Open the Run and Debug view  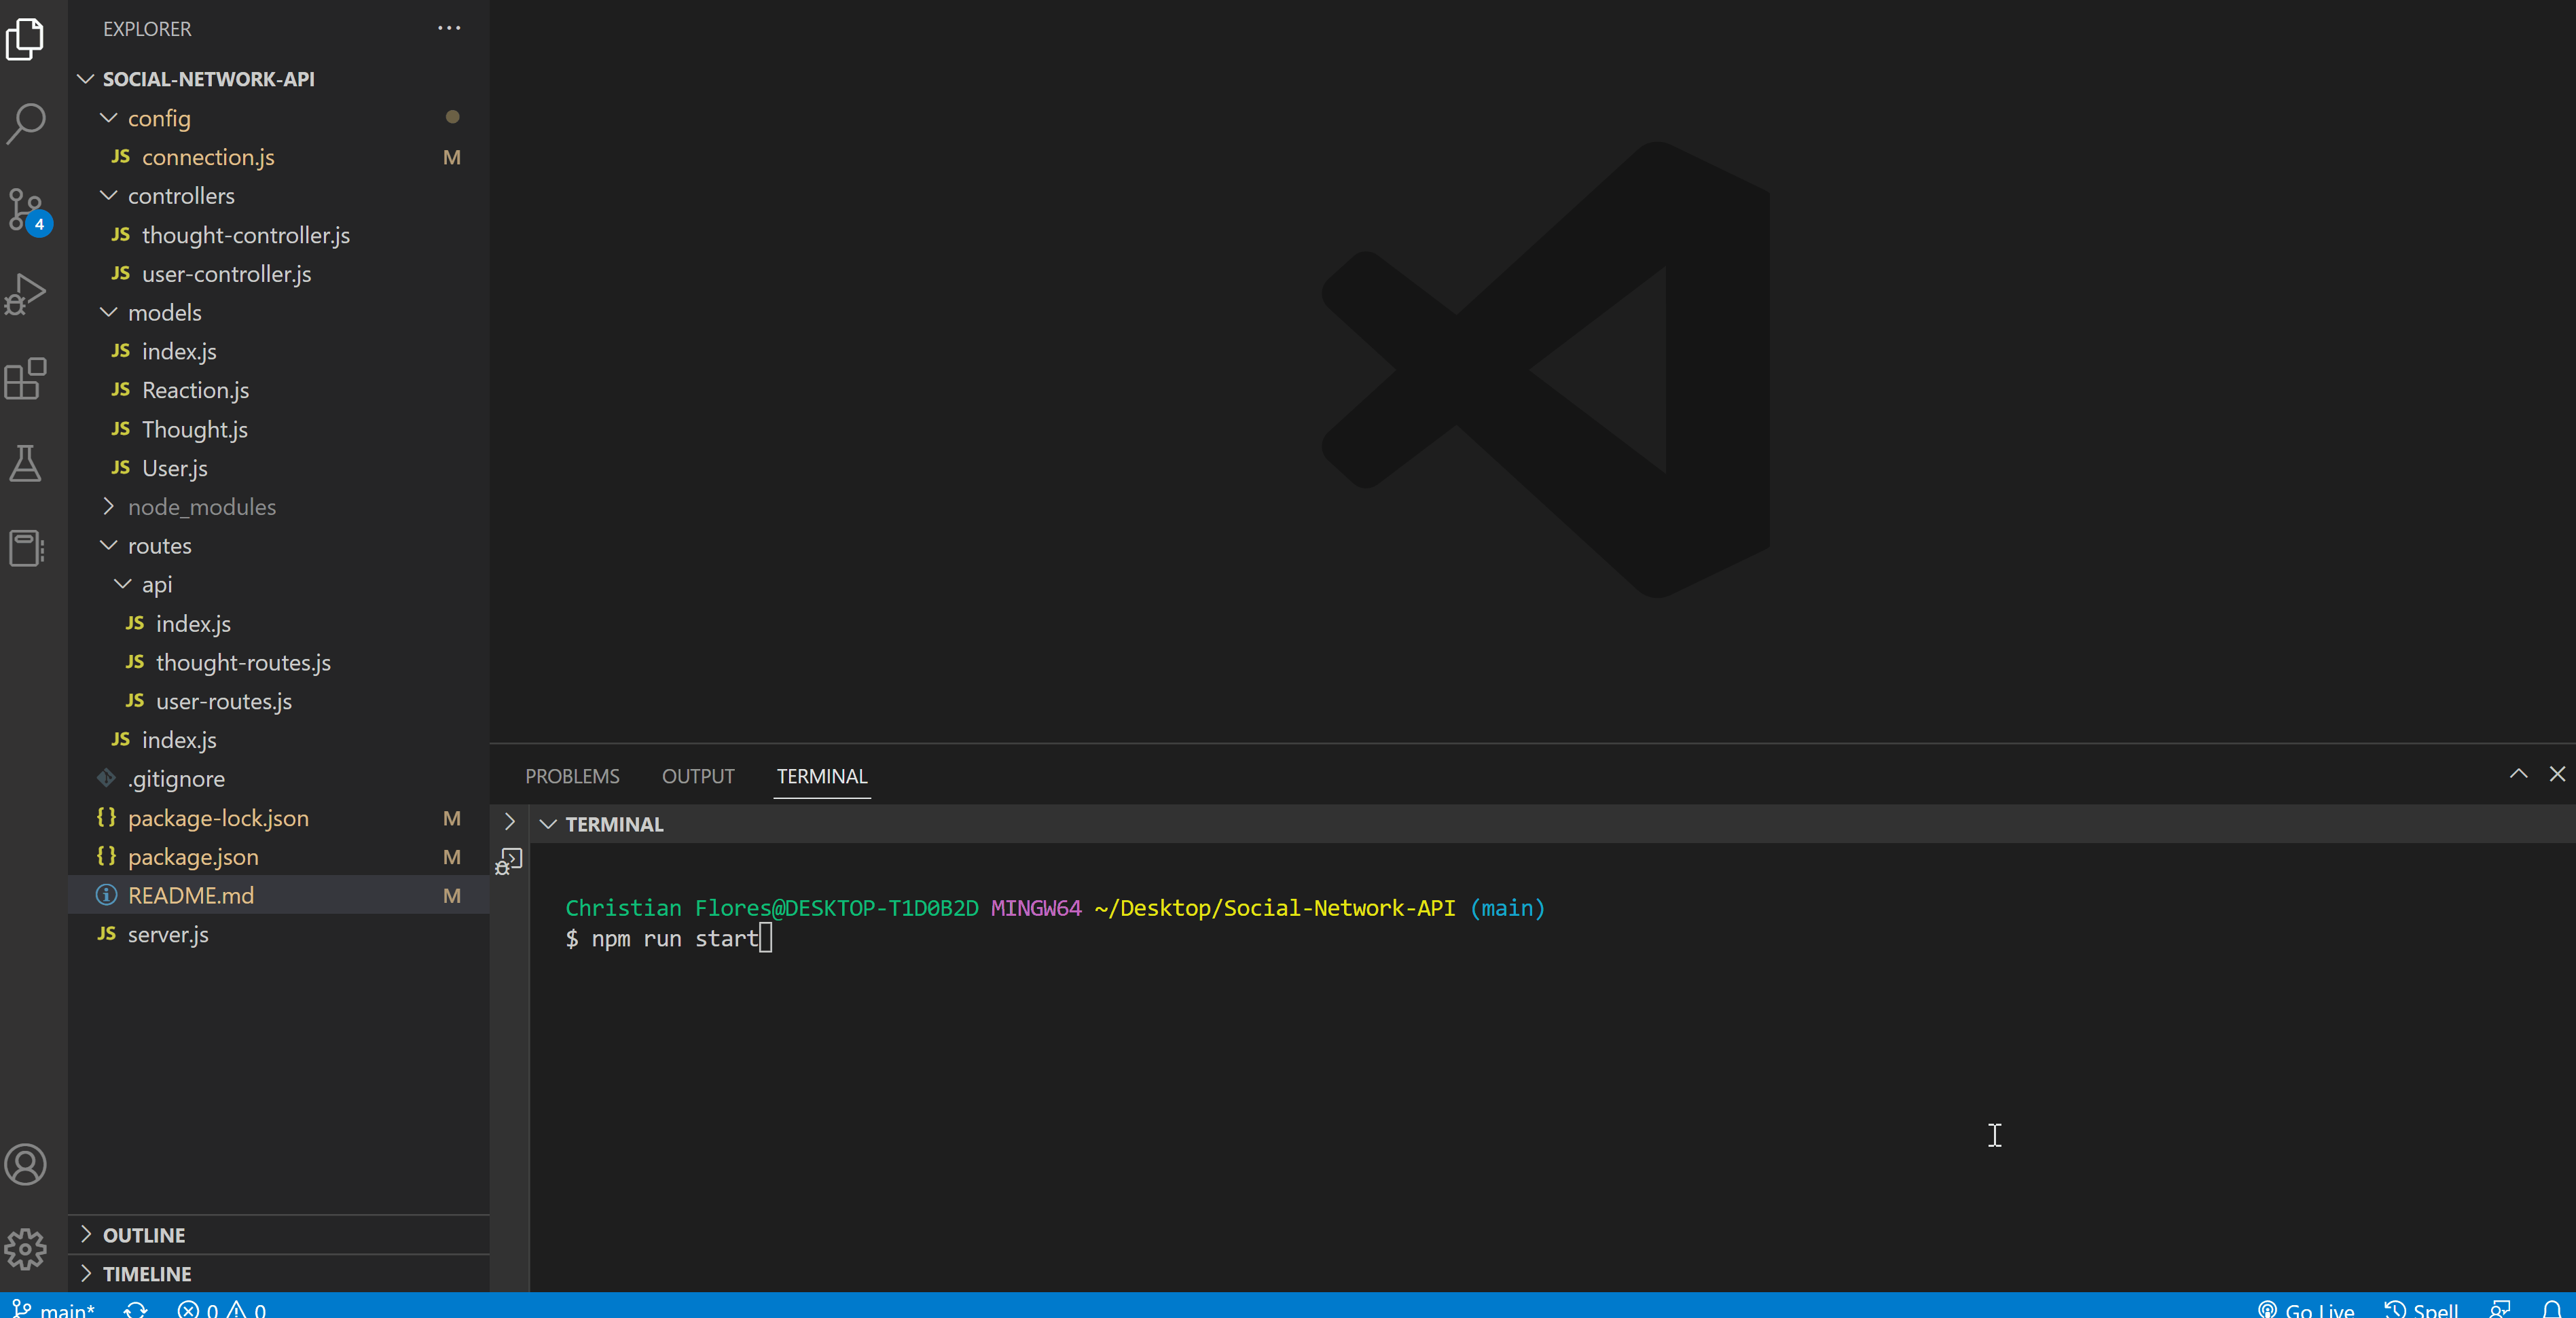pyautogui.click(x=26, y=294)
